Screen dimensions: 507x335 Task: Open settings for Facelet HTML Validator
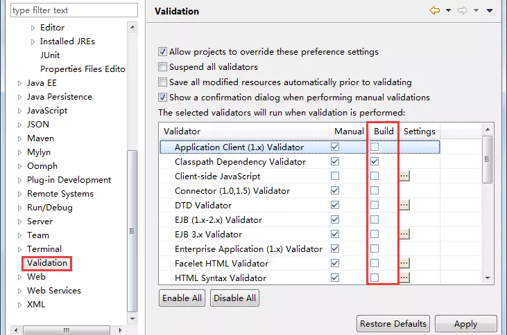coord(404,264)
